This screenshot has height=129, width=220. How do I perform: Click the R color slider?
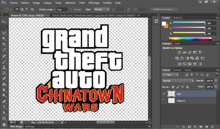(x=189, y=22)
